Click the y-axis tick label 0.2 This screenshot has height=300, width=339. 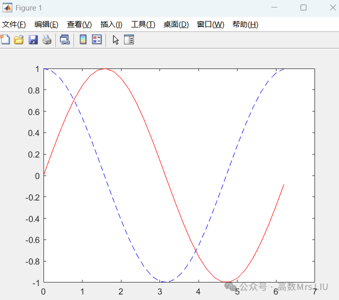tap(34, 155)
